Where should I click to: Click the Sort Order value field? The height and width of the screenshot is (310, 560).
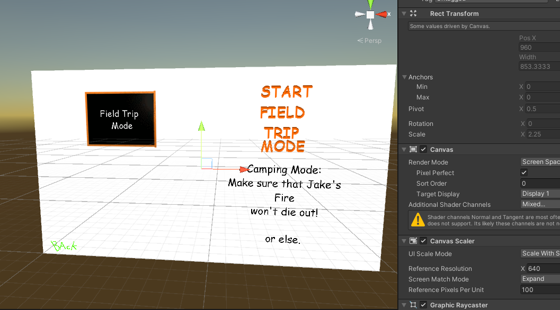(x=540, y=184)
